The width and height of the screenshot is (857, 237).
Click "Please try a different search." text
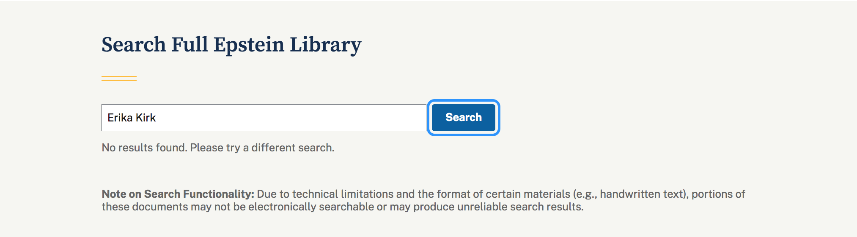tap(262, 148)
